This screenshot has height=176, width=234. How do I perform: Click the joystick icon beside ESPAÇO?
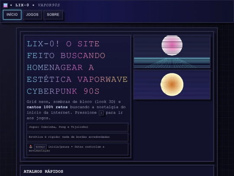tap(31, 146)
